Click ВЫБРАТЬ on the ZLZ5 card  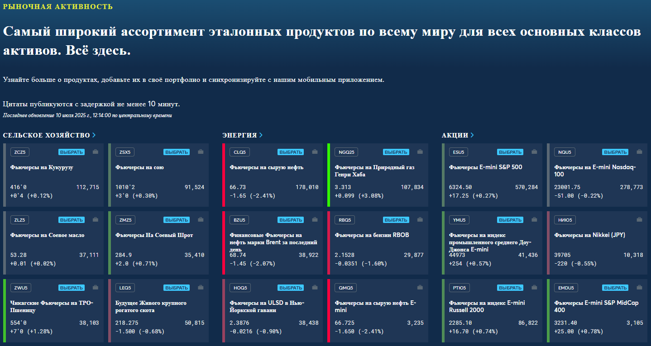click(72, 220)
